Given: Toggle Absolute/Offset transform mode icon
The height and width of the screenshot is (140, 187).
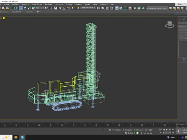Looking at the screenshot, I should coord(110,130).
